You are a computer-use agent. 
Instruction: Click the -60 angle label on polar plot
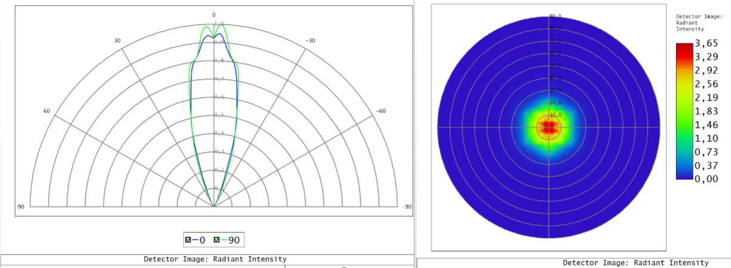[380, 111]
